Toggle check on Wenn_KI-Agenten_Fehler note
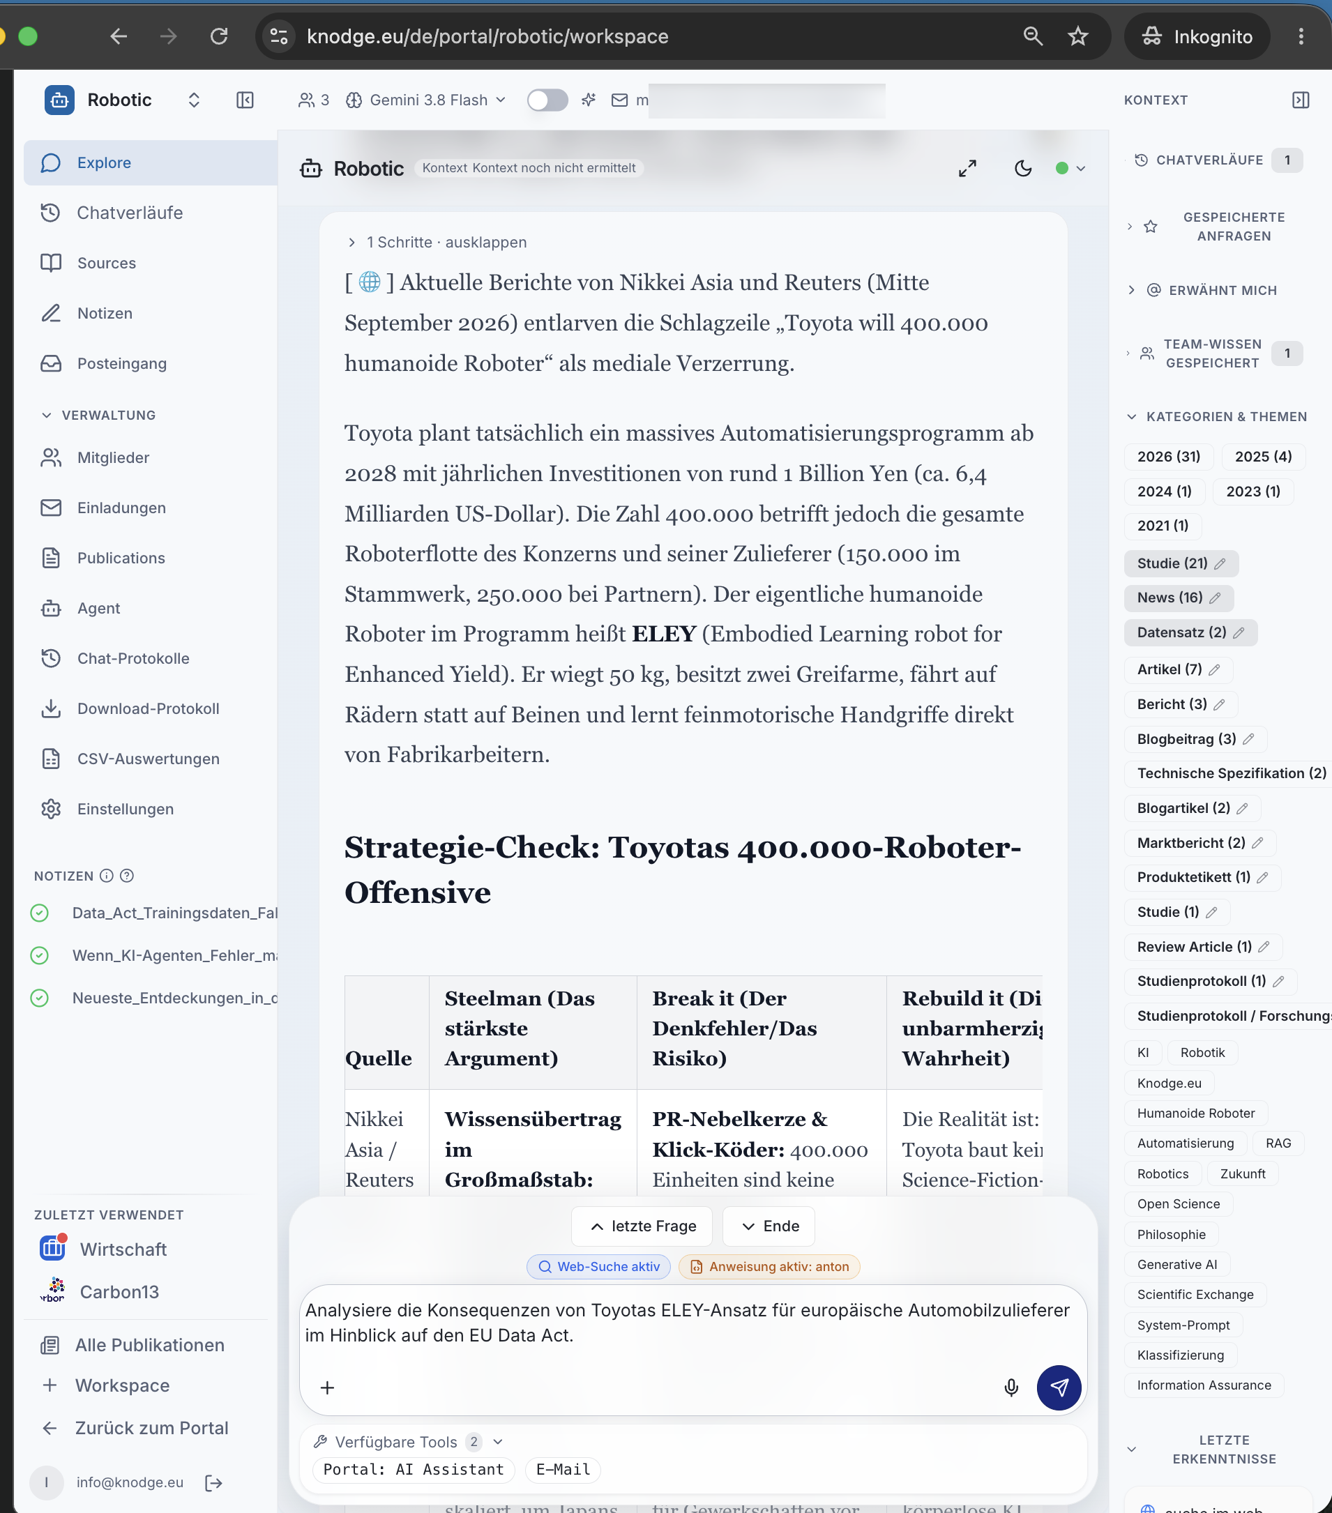1332x1513 pixels. pyautogui.click(x=40, y=955)
